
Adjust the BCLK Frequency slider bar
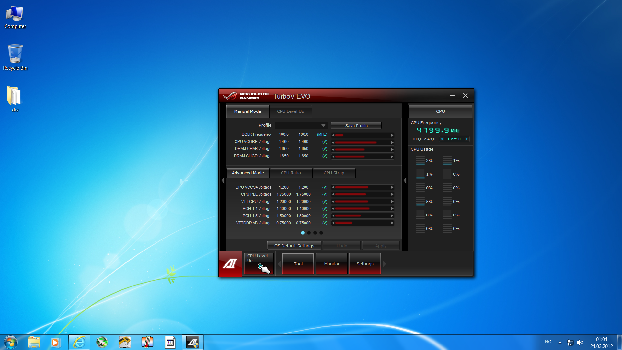(363, 135)
